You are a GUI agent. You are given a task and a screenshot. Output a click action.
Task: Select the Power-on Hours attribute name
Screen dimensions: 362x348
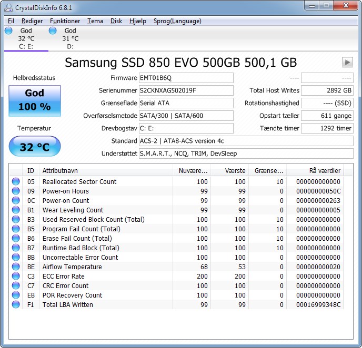66,191
